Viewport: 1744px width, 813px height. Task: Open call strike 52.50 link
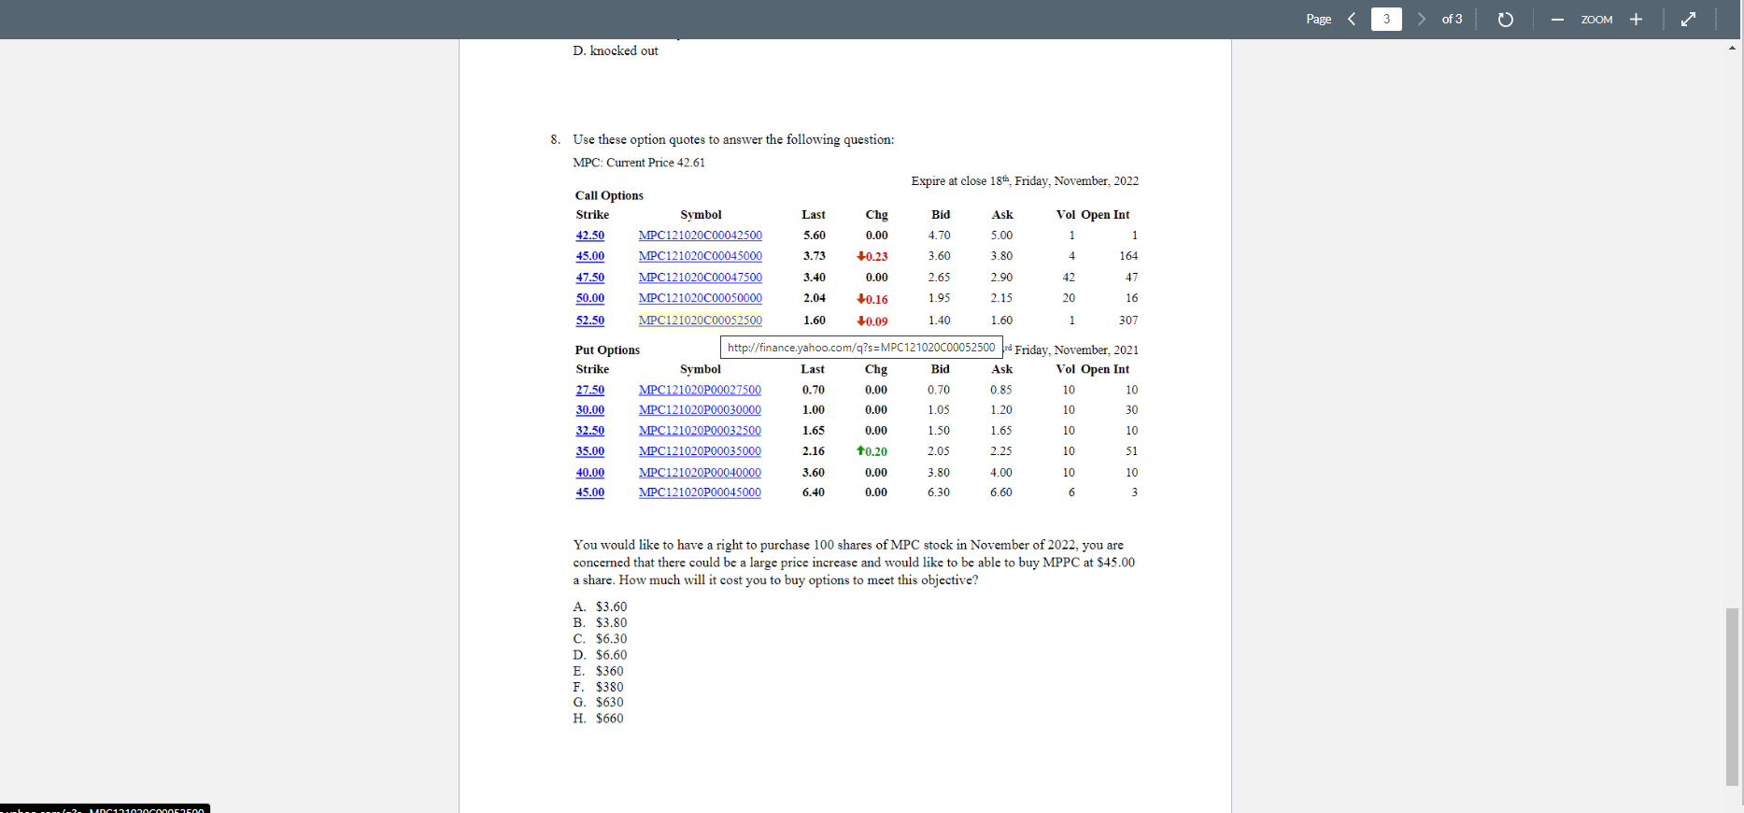tap(589, 321)
